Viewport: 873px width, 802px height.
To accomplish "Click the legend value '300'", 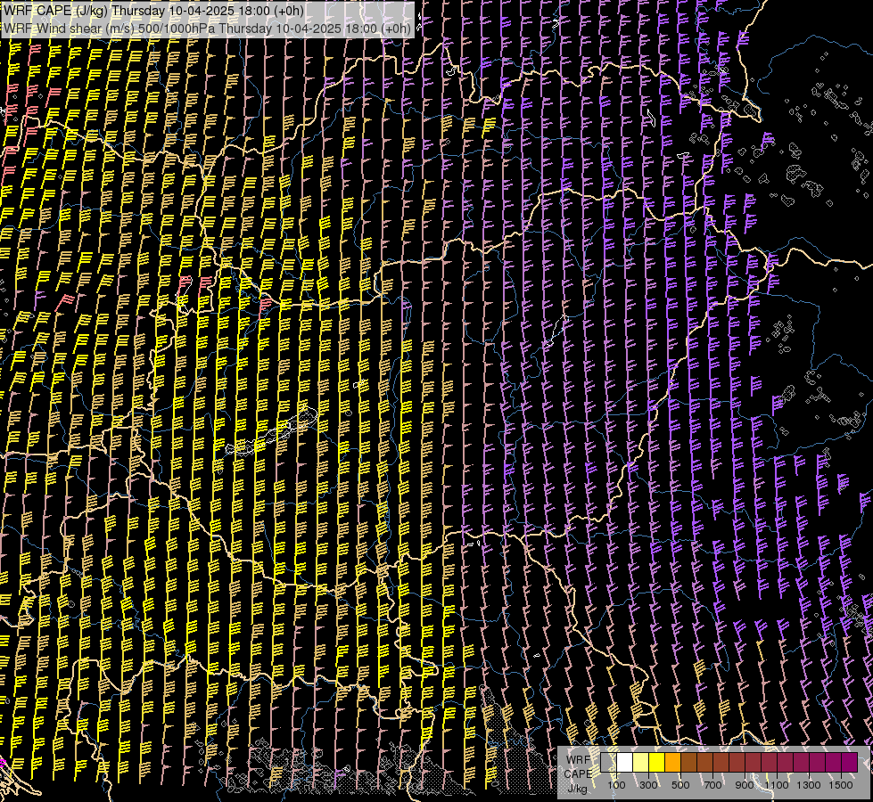I will pos(648,785).
